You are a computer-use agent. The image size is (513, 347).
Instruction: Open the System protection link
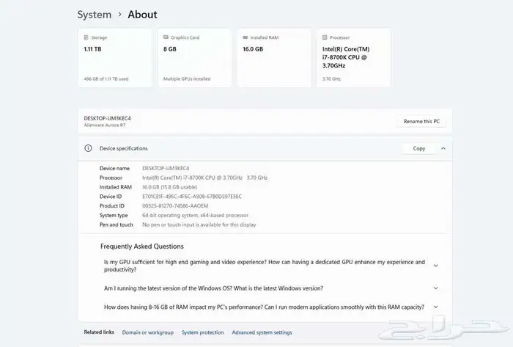203,332
